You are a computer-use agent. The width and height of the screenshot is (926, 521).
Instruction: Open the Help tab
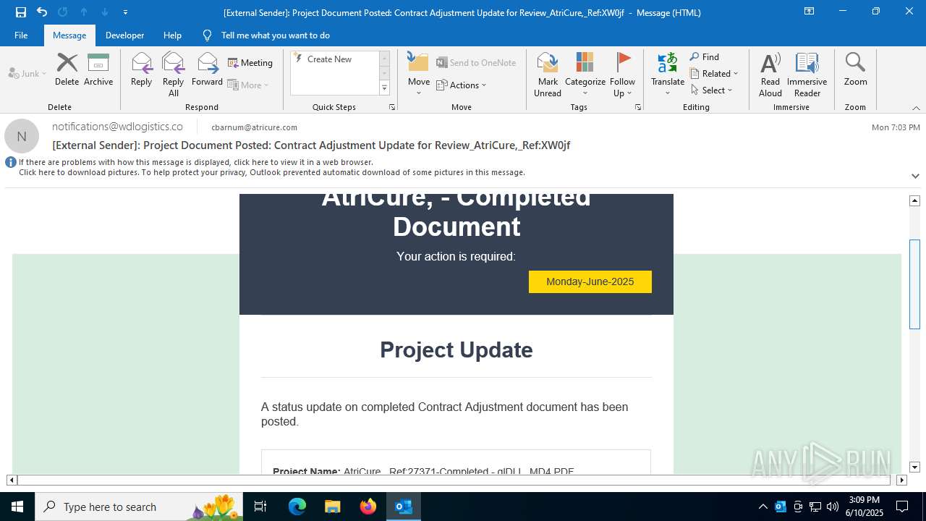tap(172, 35)
